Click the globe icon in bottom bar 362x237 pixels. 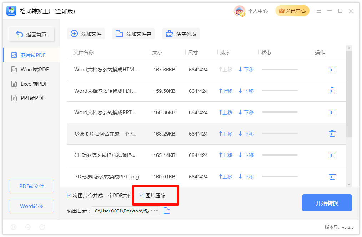14,227
